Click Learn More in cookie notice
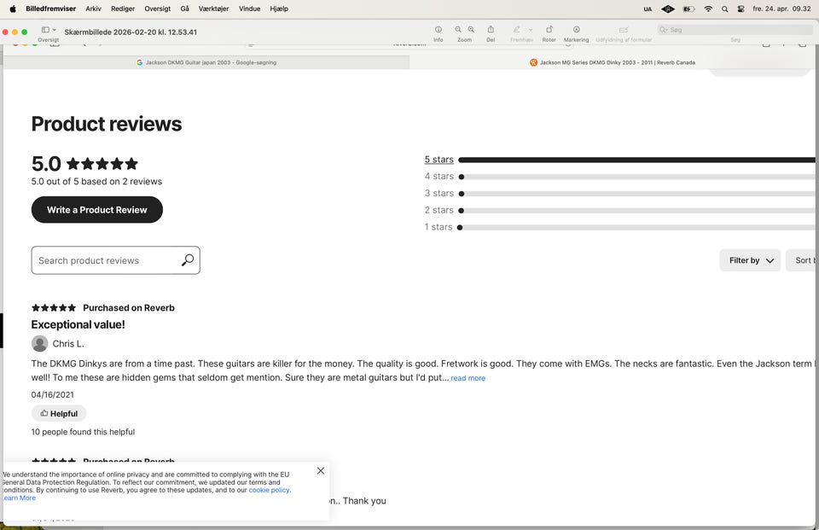 [x=19, y=498]
